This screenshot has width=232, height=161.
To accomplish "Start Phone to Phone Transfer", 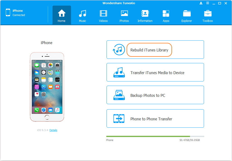I will tap(155, 118).
